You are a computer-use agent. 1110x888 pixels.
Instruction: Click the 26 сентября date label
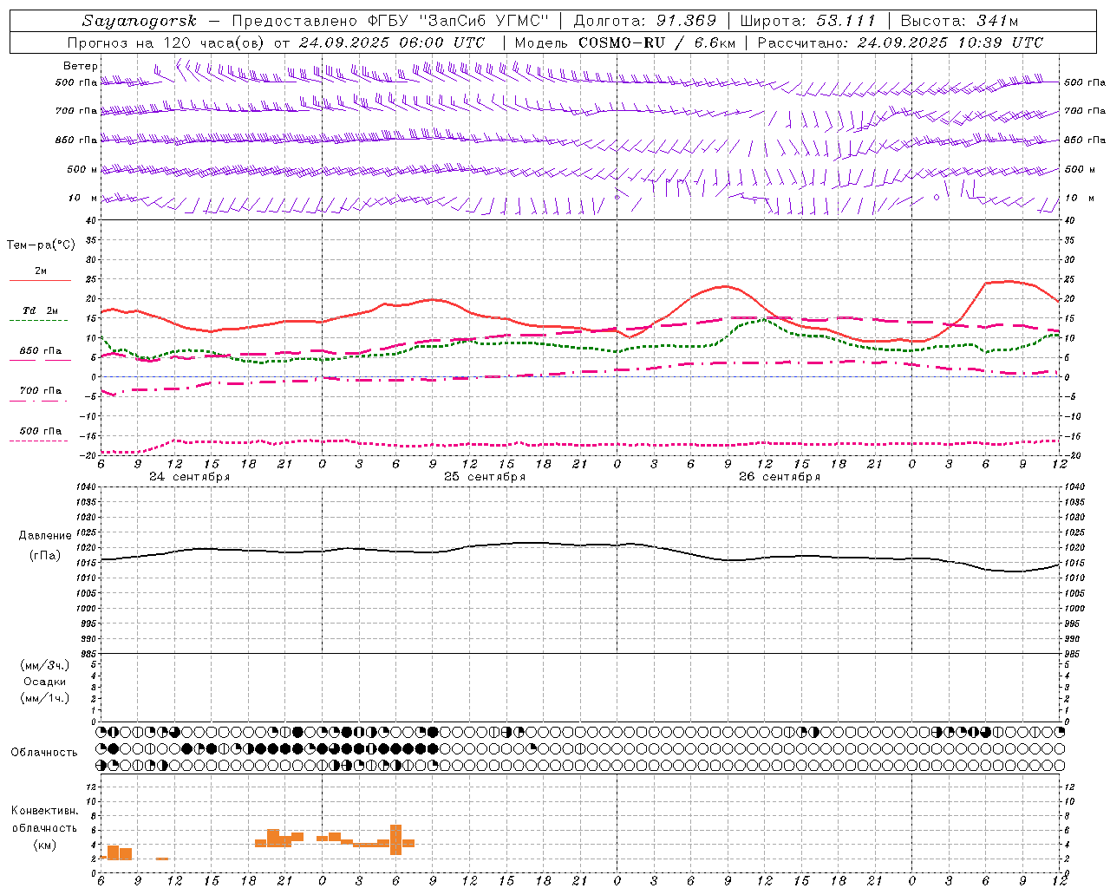point(779,476)
